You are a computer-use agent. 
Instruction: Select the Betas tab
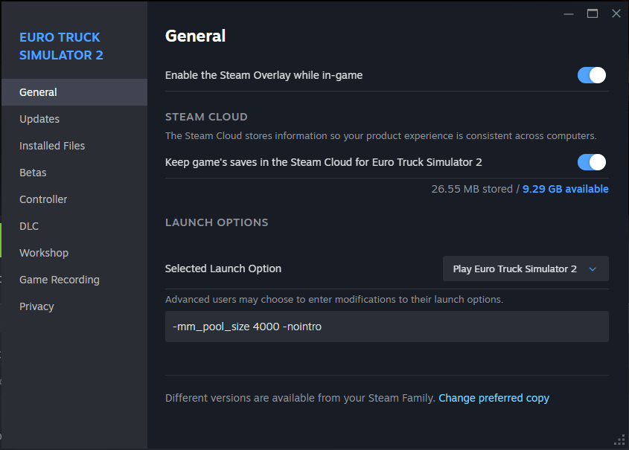33,173
